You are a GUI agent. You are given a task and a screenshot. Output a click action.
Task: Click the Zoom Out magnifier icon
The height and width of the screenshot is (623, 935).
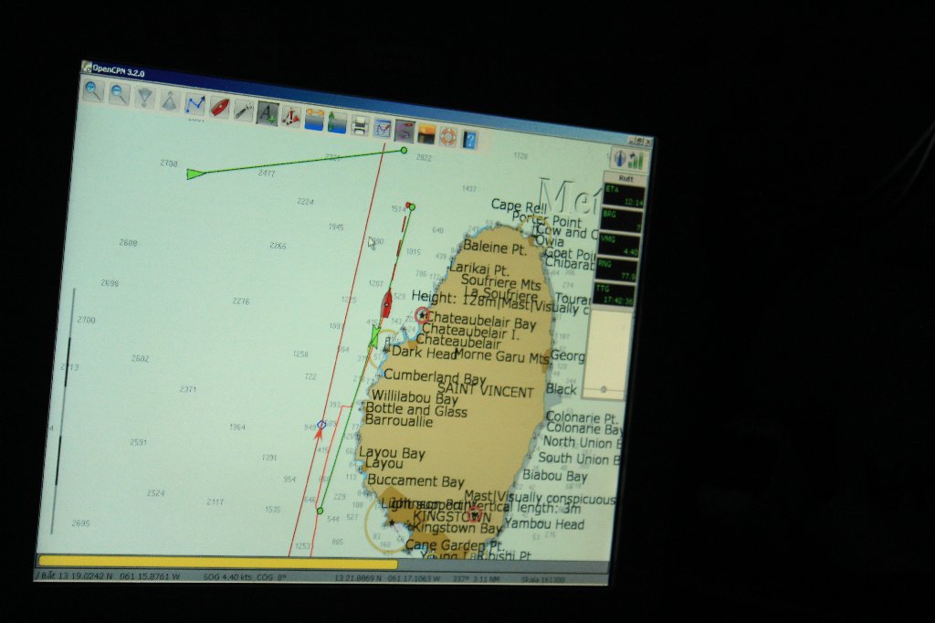tap(119, 93)
